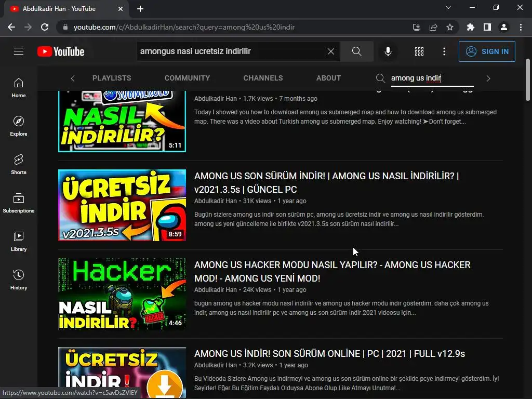
Task: Open Library in the sidebar
Action: click(x=19, y=241)
